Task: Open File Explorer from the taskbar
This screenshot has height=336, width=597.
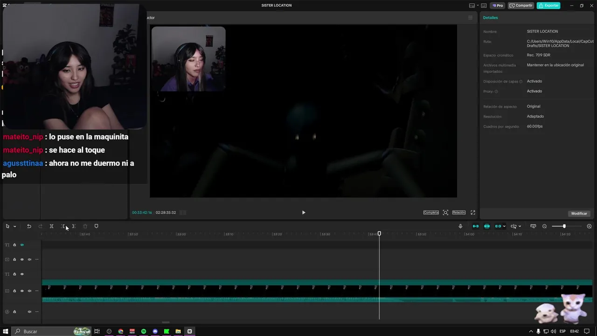Action: coord(178,331)
